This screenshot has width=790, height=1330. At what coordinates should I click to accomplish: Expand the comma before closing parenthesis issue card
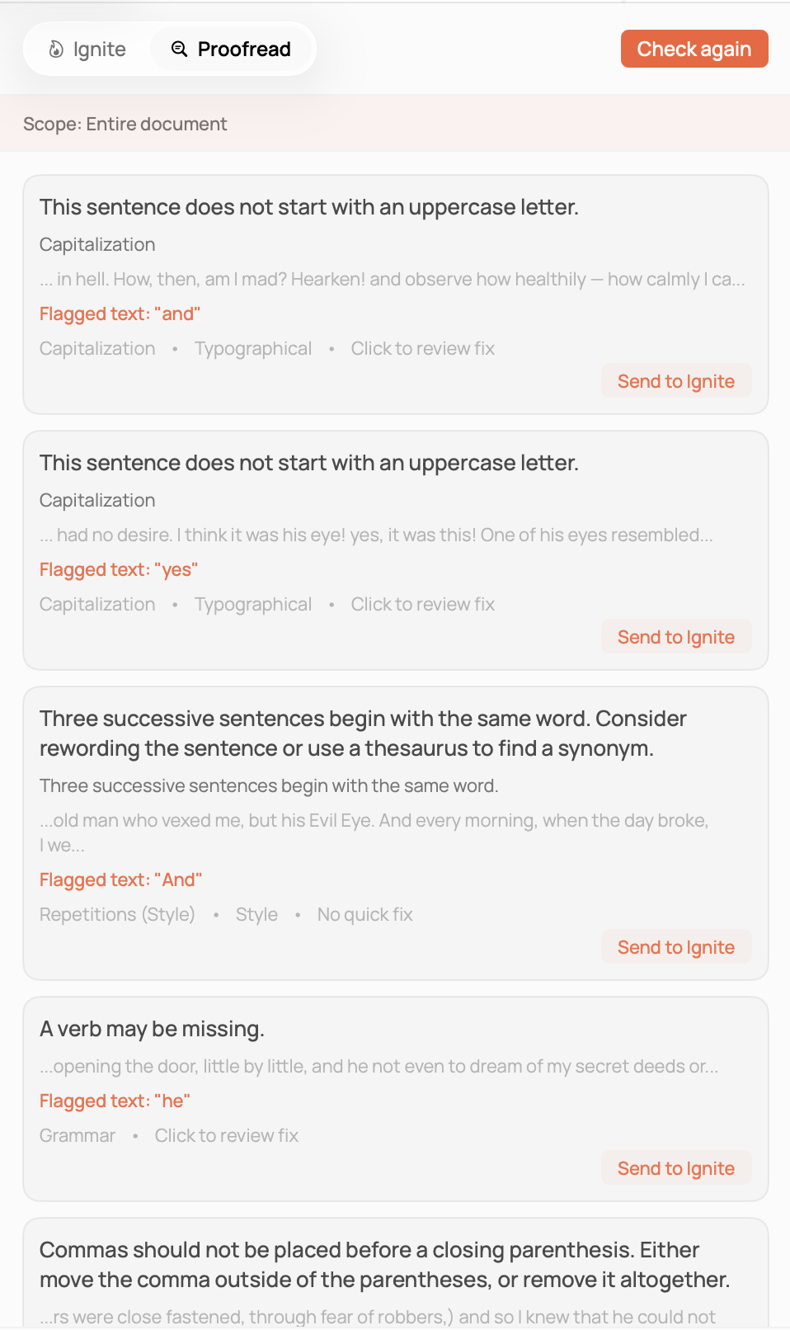click(x=384, y=1264)
